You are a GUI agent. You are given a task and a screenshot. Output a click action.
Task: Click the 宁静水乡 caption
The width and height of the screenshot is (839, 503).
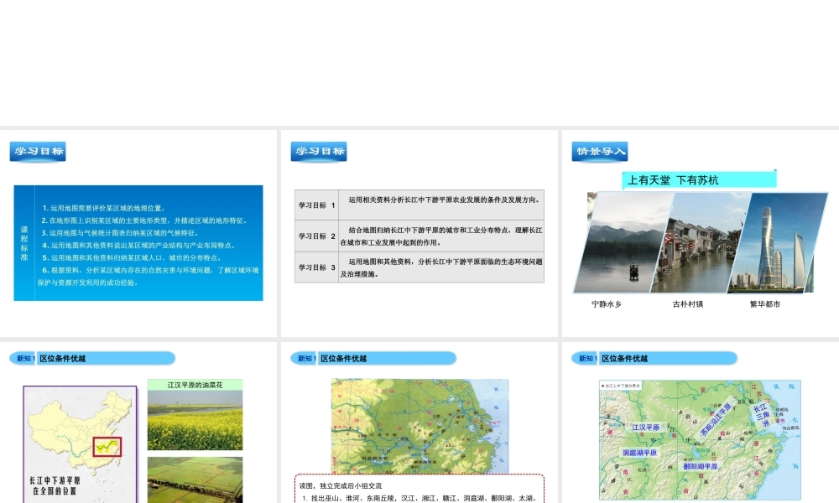click(607, 304)
